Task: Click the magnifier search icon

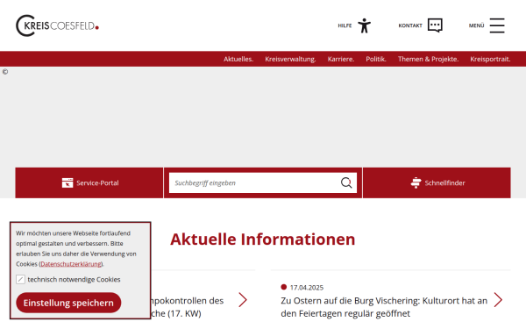Action: pos(346,183)
